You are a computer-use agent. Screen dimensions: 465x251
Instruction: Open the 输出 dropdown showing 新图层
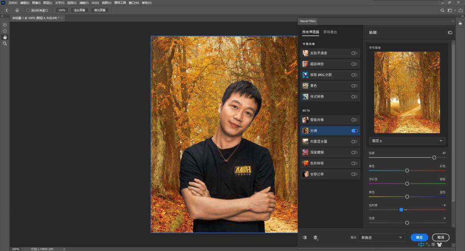pyautogui.click(x=383, y=237)
